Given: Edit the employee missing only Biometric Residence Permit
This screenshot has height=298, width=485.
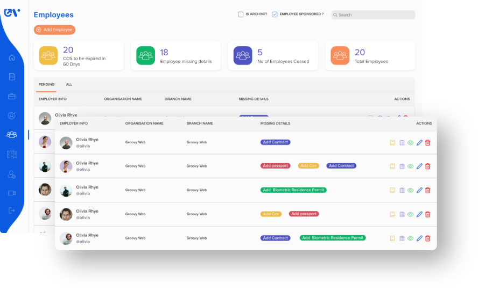Looking at the screenshot, I should pos(419,190).
